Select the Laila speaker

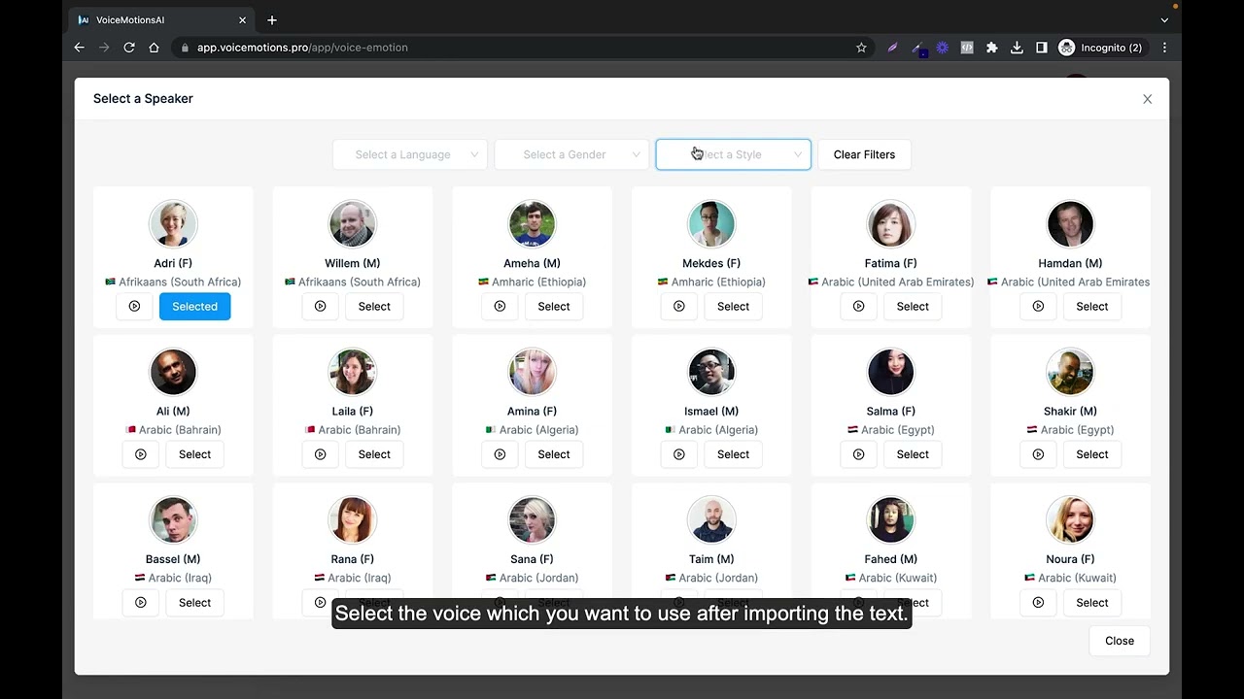tap(374, 454)
